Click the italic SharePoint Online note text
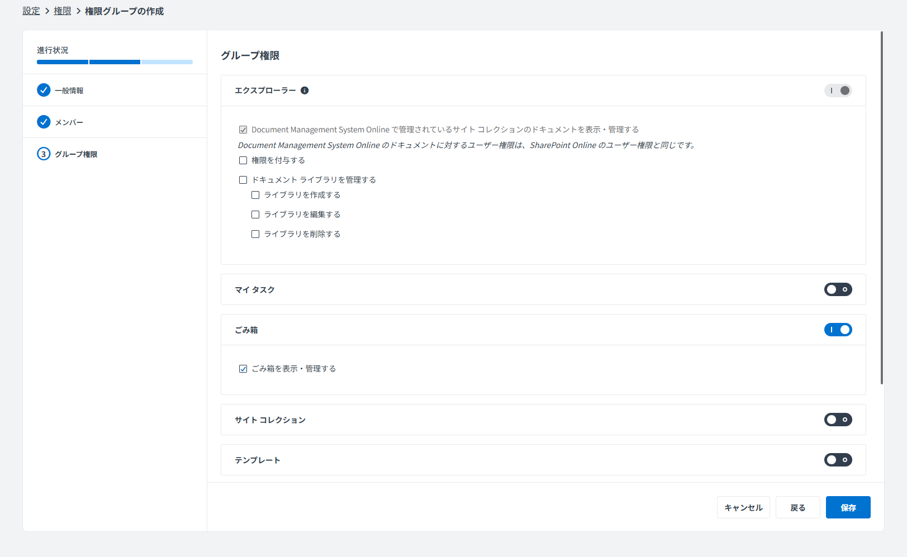Image resolution: width=907 pixels, height=557 pixels. click(x=467, y=145)
